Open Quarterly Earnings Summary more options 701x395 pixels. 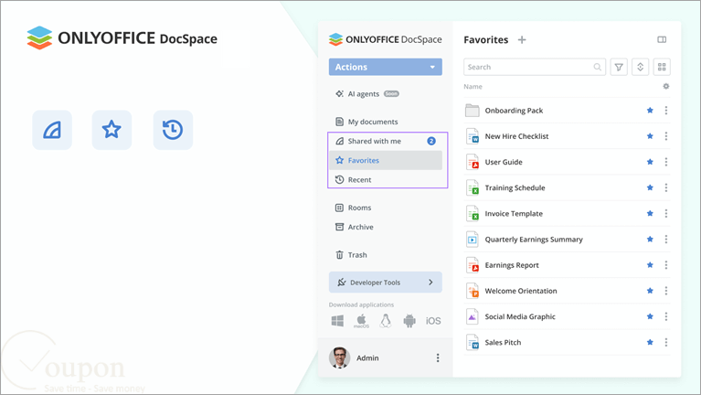pyautogui.click(x=665, y=240)
